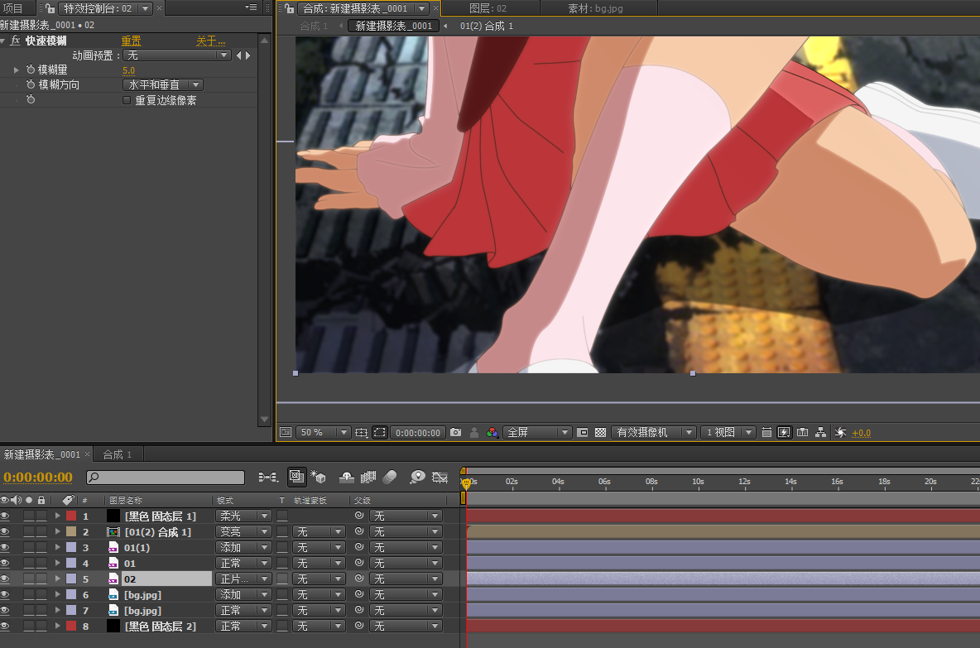Click the timeline layer search field
Viewport: 980px width, 648px height.
click(166, 478)
